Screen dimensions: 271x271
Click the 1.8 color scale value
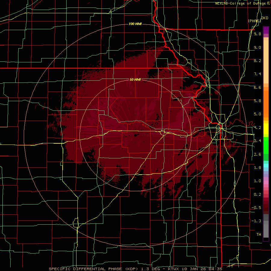point(257,168)
